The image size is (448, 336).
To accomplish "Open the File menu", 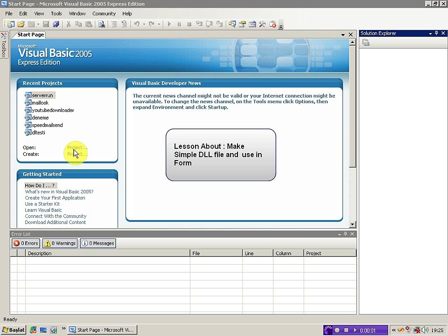I will coord(9,14).
